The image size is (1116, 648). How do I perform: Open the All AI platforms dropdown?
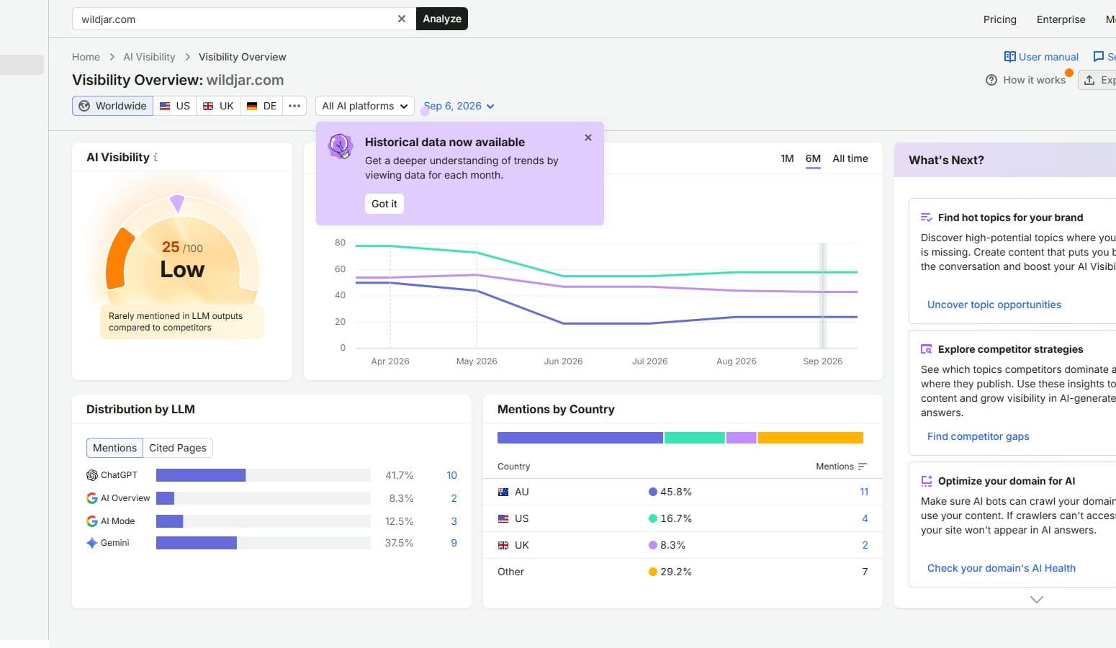365,106
